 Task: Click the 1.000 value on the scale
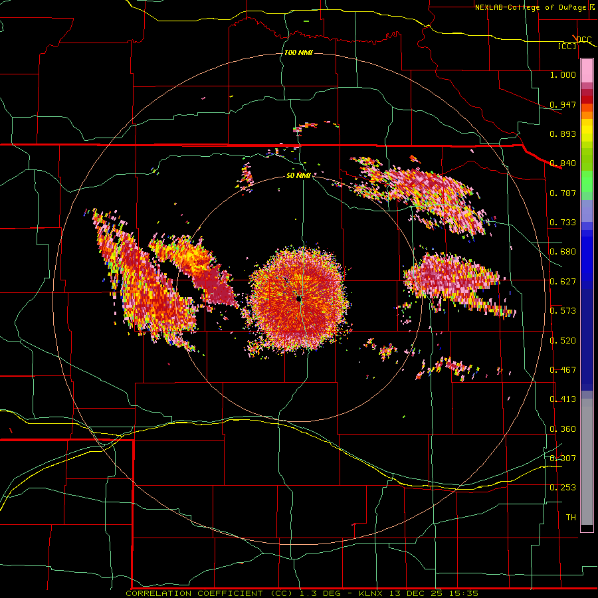click(x=563, y=74)
